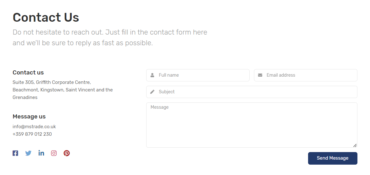Open the Instagram social icon
This screenshot has height=175, width=370.
click(54, 153)
